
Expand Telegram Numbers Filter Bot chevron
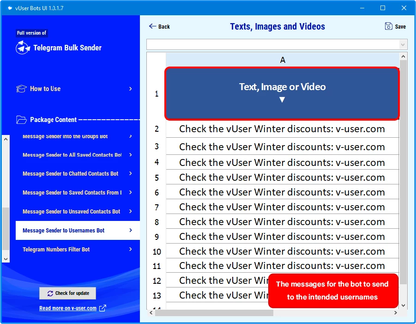pos(131,249)
